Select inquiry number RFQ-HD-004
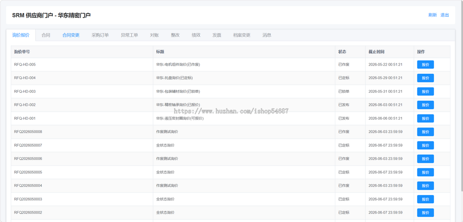This screenshot has height=222, width=463. tap(25, 78)
